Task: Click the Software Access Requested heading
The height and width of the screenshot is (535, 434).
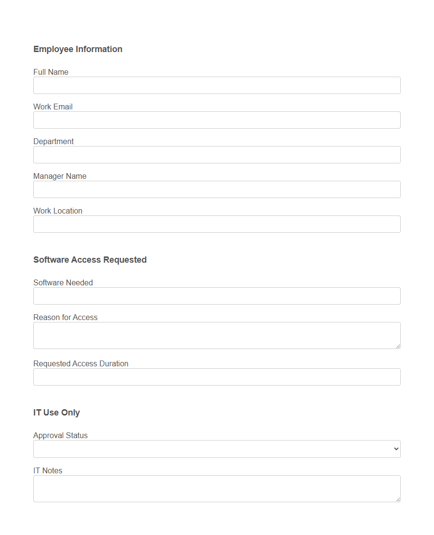Action: pos(90,260)
